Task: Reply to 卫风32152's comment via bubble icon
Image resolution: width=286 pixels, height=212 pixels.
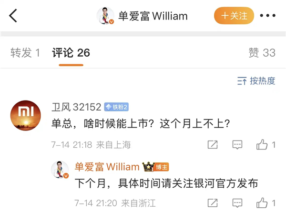Action: 237,145
